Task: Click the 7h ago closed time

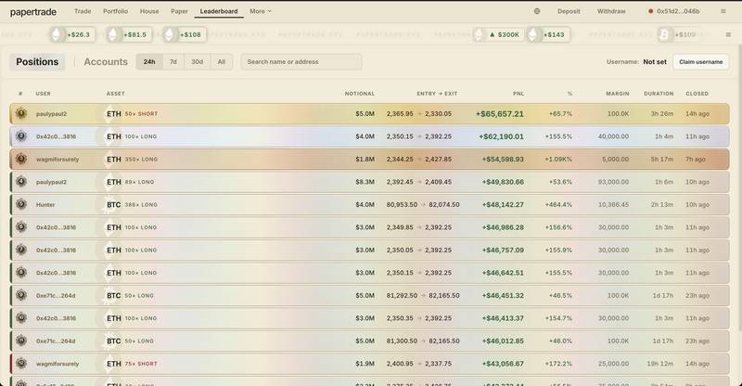Action: click(x=696, y=160)
